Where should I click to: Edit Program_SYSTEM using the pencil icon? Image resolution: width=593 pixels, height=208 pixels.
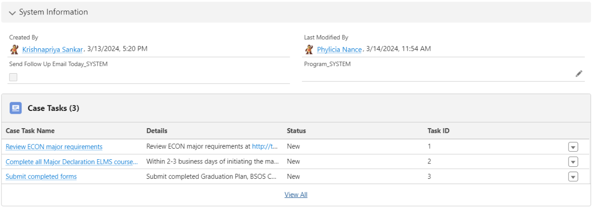tap(579, 74)
